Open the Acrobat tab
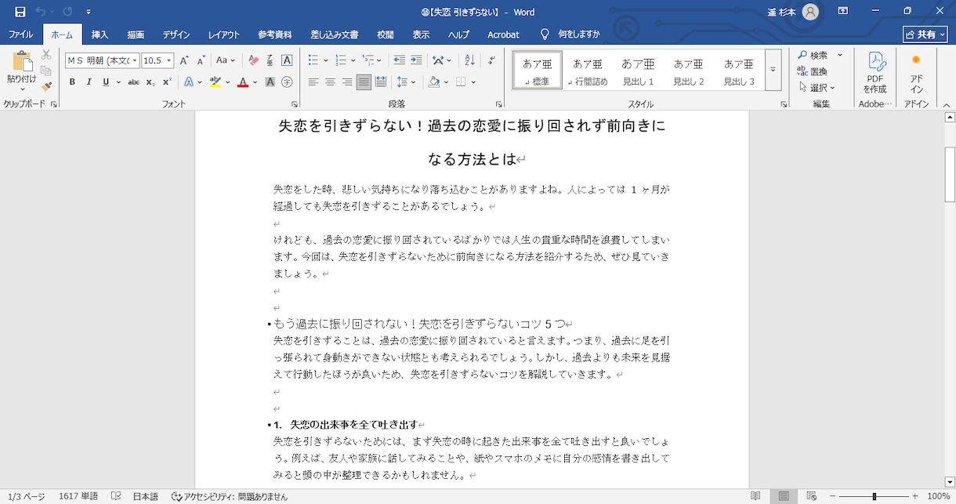The width and height of the screenshot is (956, 504). 503,34
